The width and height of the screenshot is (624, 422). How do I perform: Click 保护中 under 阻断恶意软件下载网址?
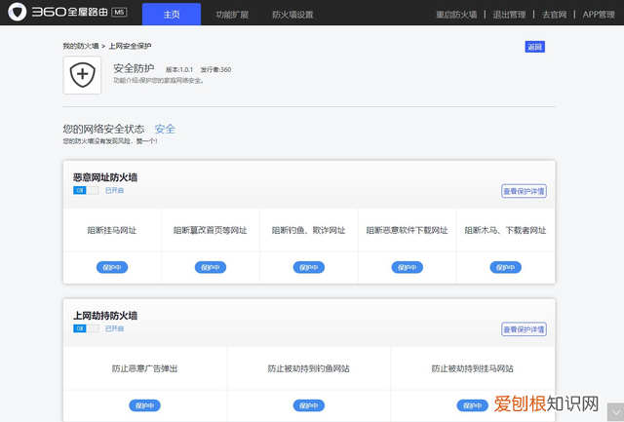[x=408, y=267]
